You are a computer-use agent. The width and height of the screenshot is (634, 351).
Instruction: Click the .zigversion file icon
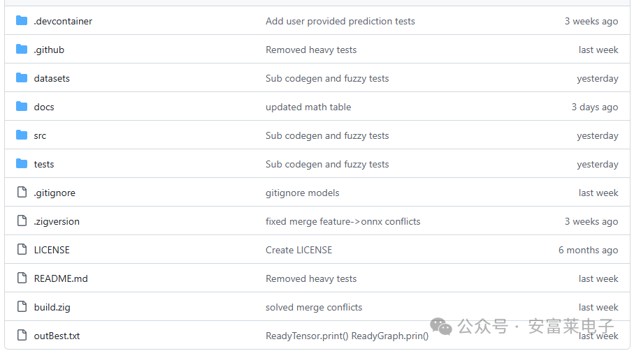[22, 221]
